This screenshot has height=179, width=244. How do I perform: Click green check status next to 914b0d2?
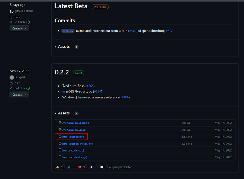pyautogui.click(x=28, y=22)
